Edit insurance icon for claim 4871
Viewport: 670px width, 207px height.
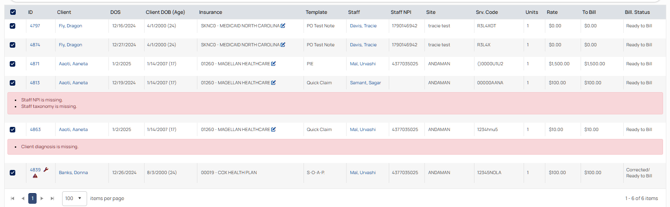coord(273,64)
